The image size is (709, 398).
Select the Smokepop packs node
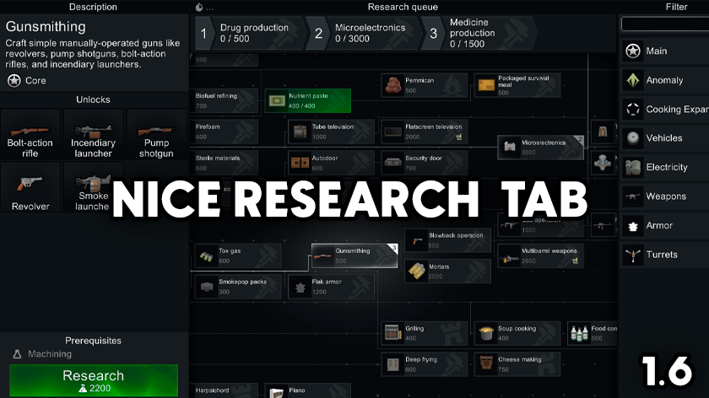[x=238, y=287]
